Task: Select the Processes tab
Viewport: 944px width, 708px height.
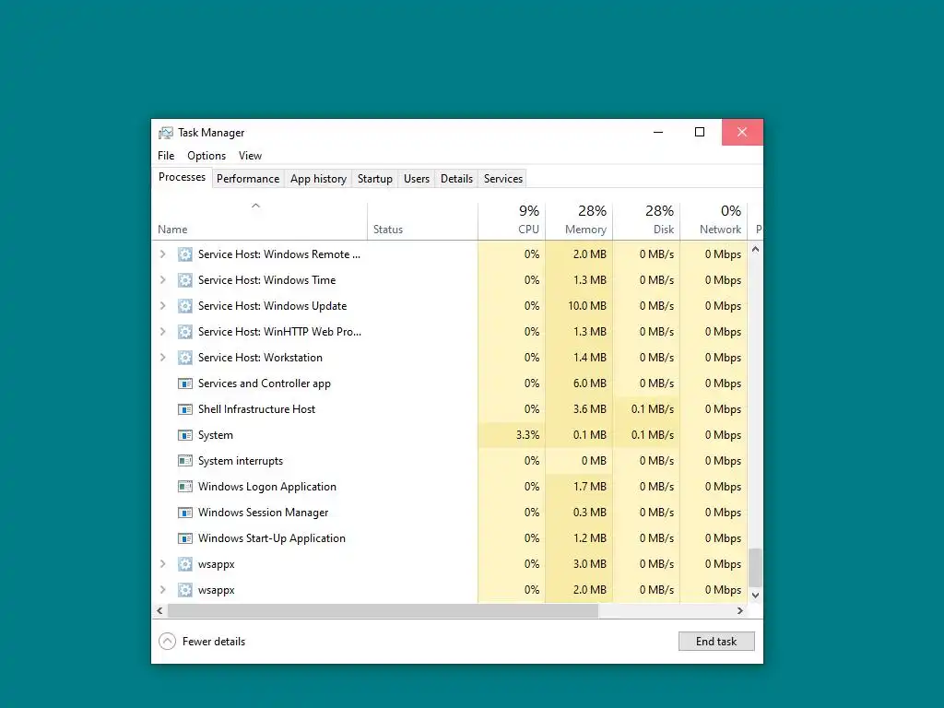Action: pyautogui.click(x=182, y=177)
